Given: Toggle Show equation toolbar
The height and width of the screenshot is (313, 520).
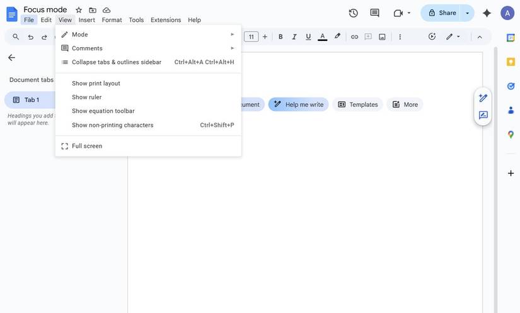Looking at the screenshot, I should tap(148, 111).
